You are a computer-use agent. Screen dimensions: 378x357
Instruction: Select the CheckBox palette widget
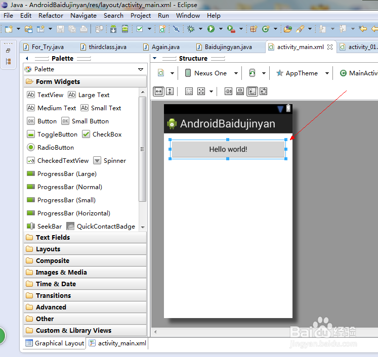point(102,135)
